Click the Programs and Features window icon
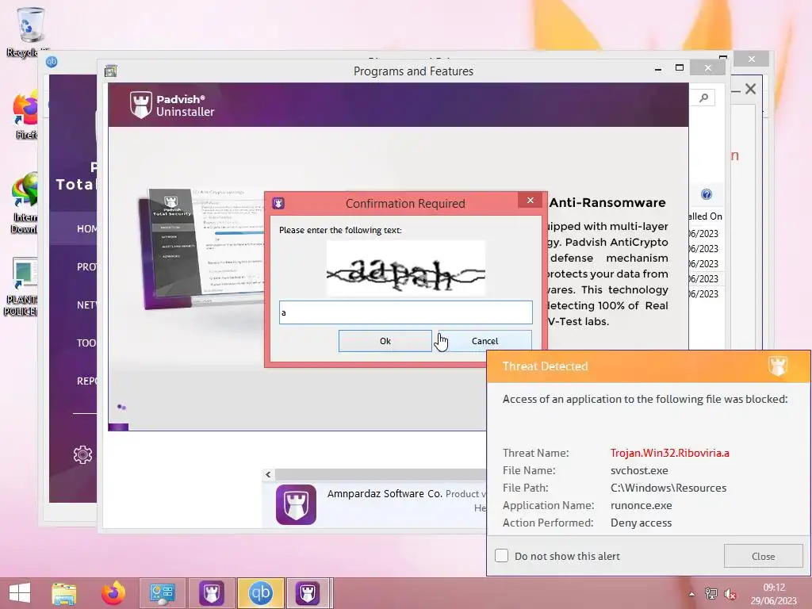The width and height of the screenshot is (812, 609). tap(110, 71)
